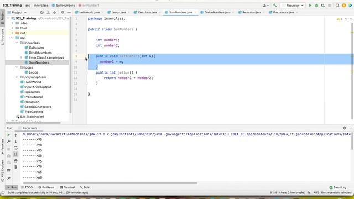Toggle the Favorites side panel
The image size is (354, 199).
point(2,146)
